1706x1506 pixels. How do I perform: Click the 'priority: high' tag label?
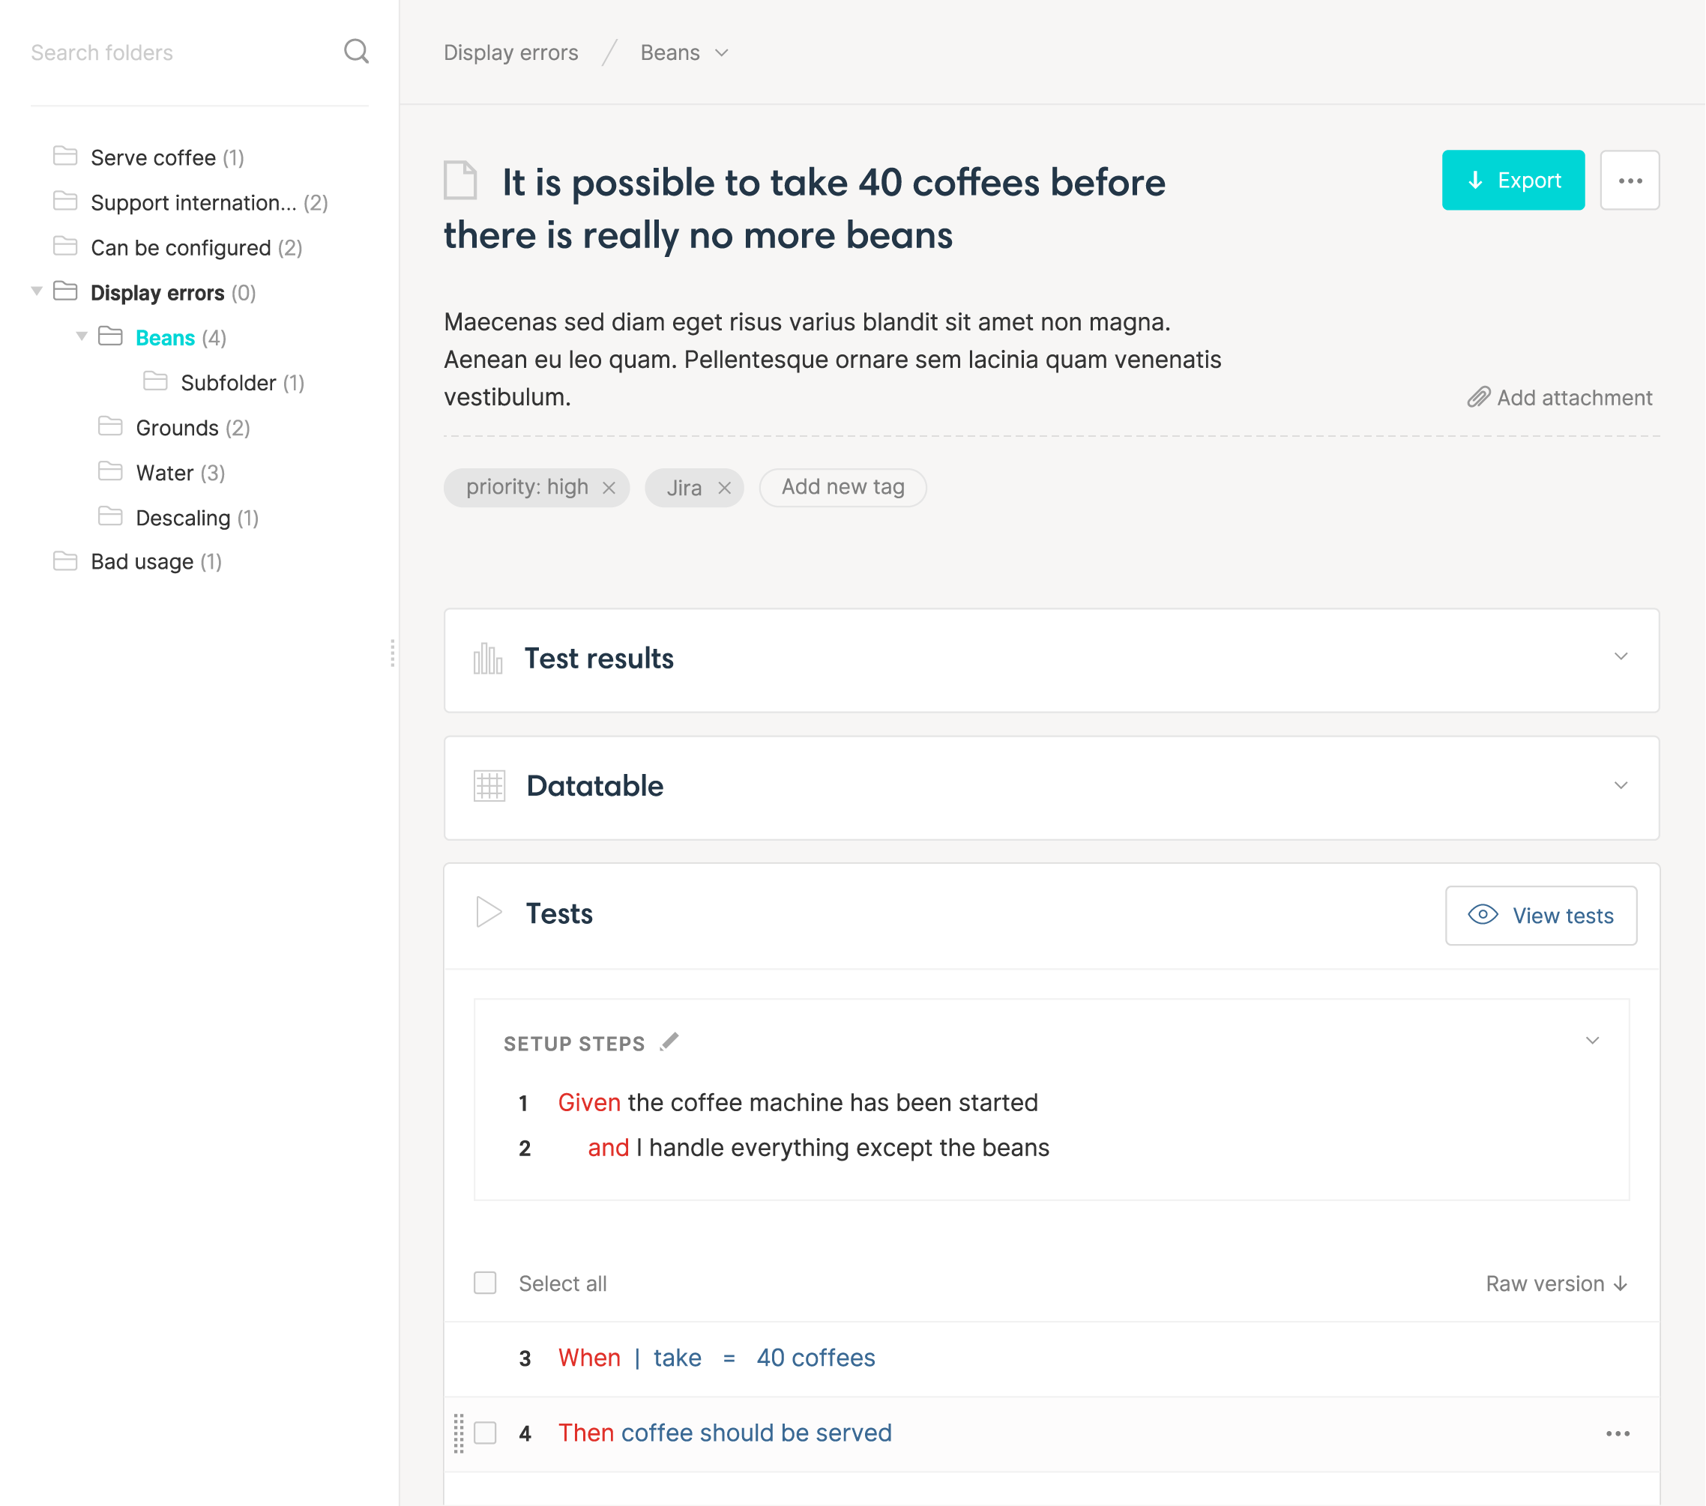click(527, 487)
